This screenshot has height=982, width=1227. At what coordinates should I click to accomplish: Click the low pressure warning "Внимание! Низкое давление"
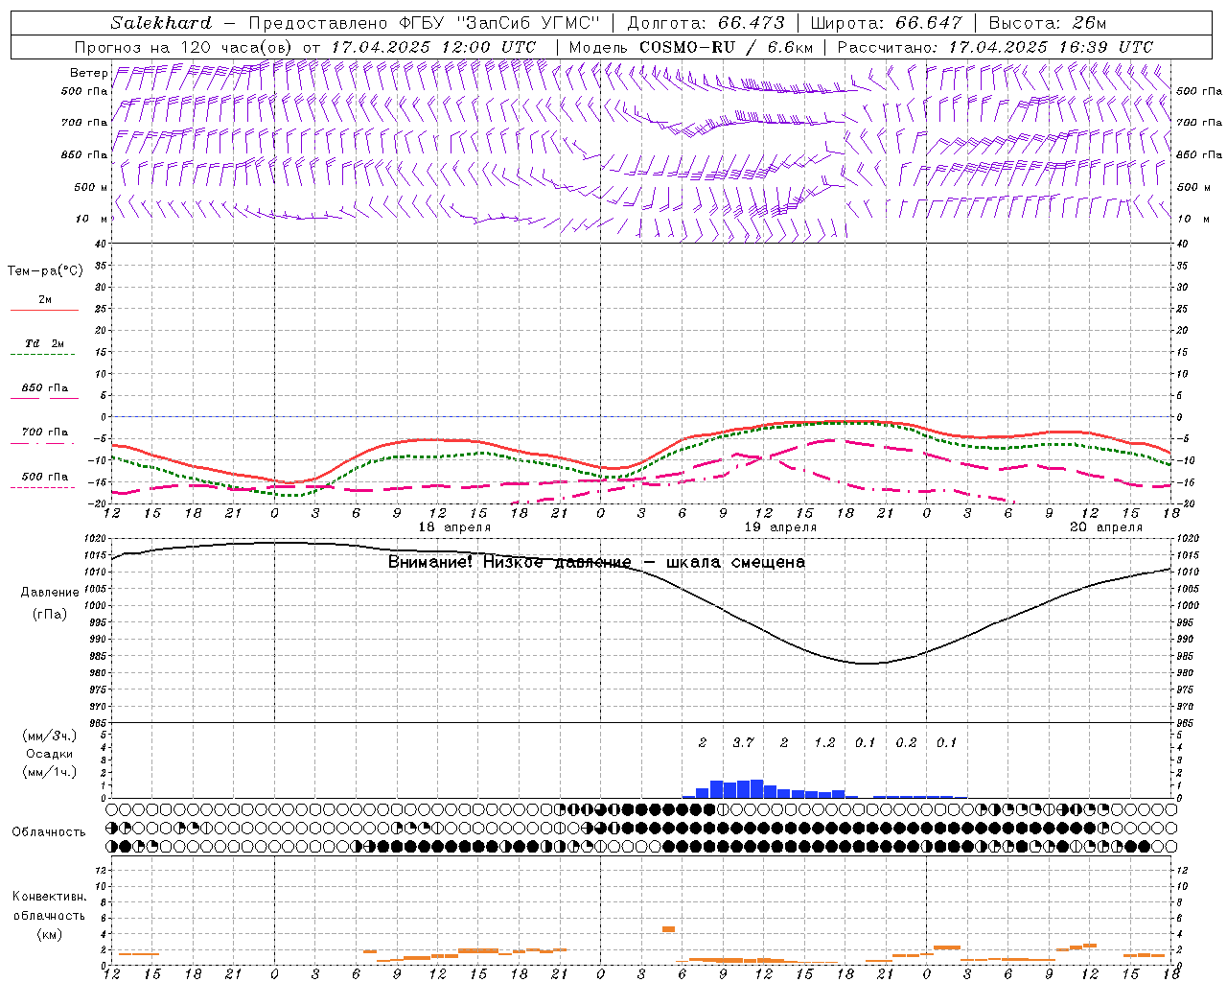pos(510,562)
